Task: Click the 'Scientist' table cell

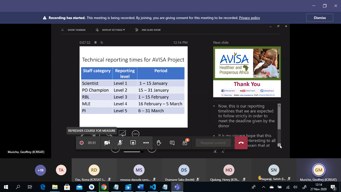Action: click(x=97, y=83)
